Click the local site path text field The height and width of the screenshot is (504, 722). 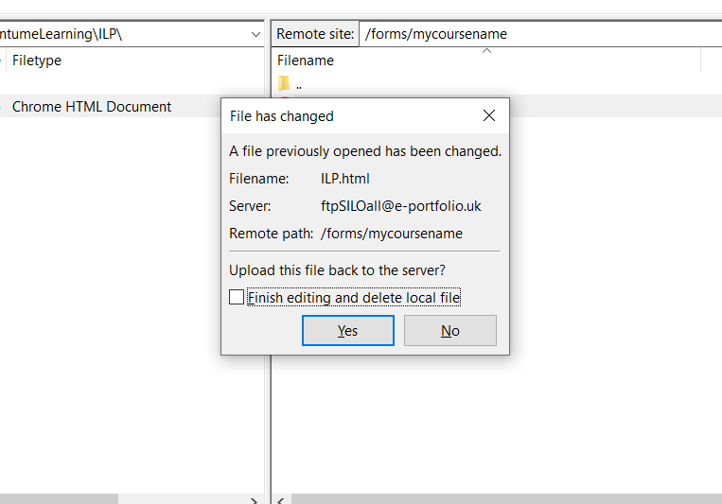123,34
